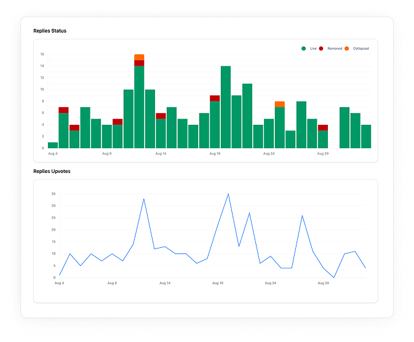Click the green Live legend dot
414x342 pixels.
click(x=304, y=48)
